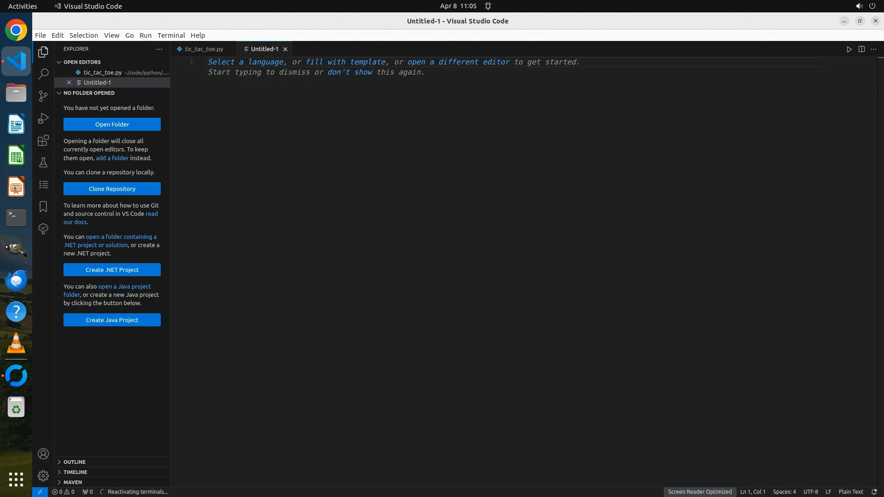Toggle Screen Reader Optimized status item

click(699, 491)
